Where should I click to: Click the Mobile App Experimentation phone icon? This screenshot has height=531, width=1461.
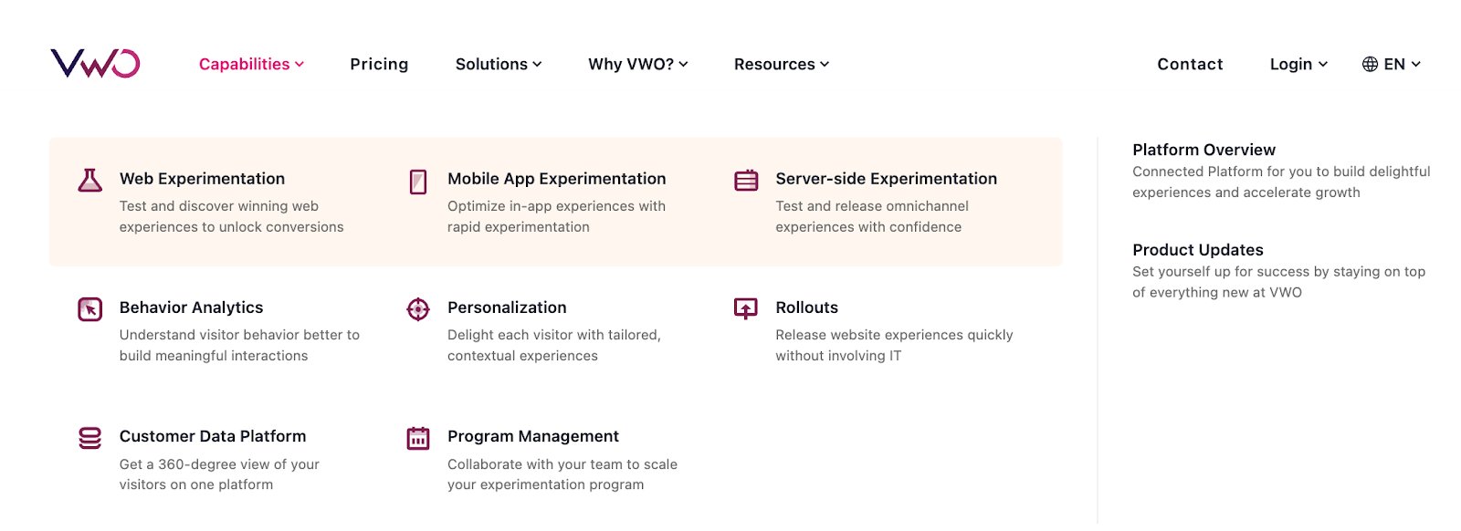[418, 182]
